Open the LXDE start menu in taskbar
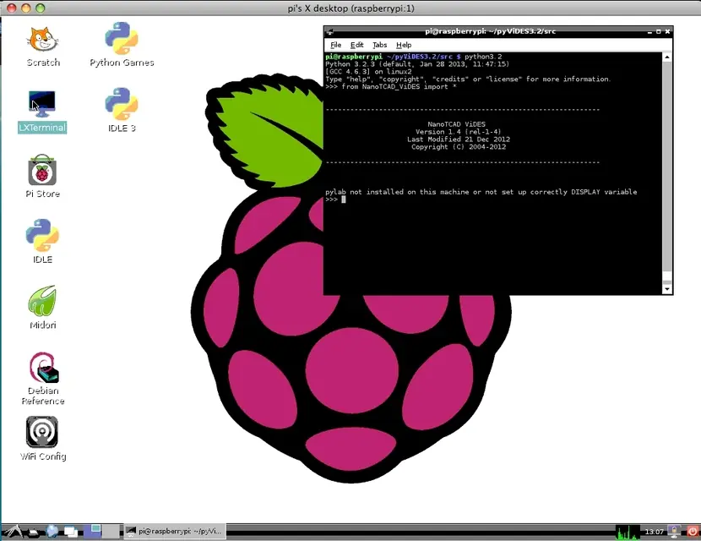 pyautogui.click(x=12, y=531)
